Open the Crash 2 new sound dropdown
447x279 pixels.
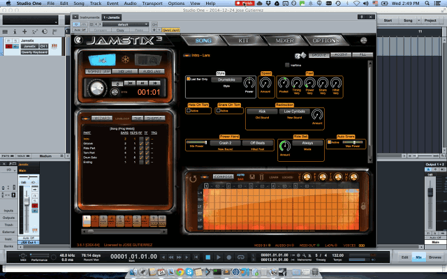(225, 143)
